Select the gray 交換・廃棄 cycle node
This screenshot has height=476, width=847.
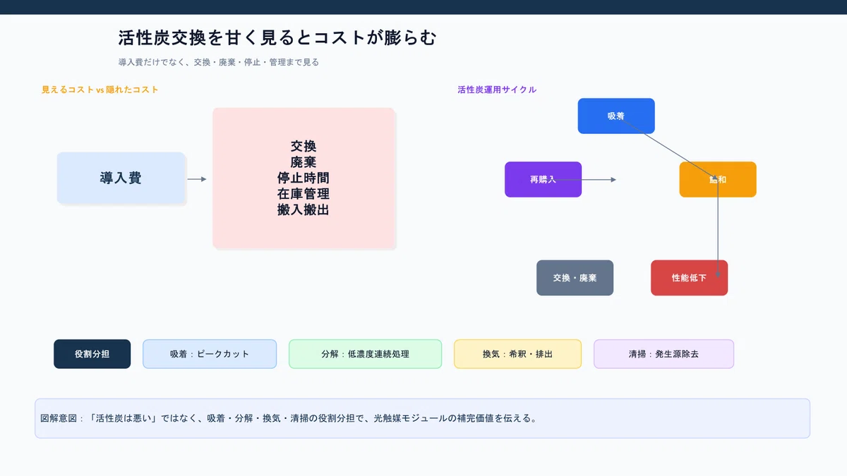point(575,278)
